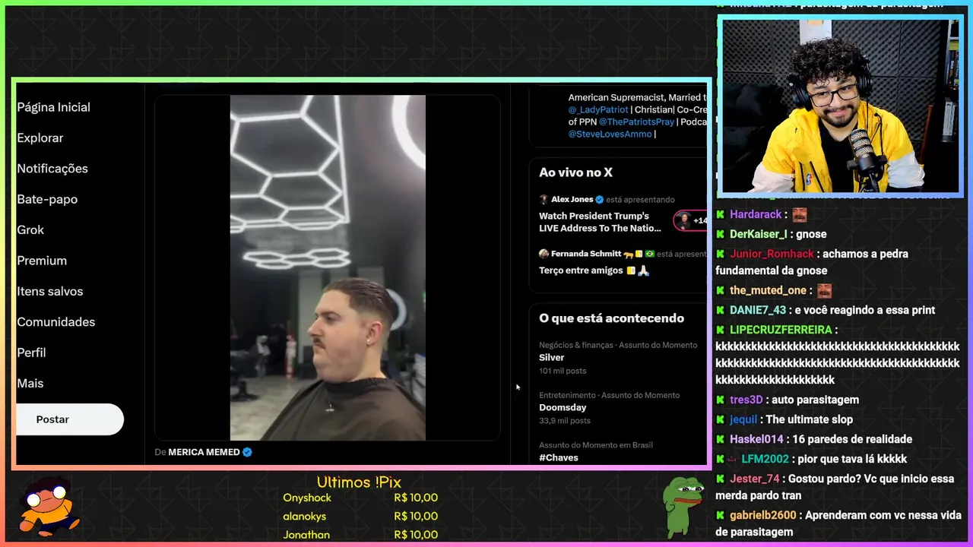
Task: Click Kick badge beside Haskel014
Action: point(721,439)
